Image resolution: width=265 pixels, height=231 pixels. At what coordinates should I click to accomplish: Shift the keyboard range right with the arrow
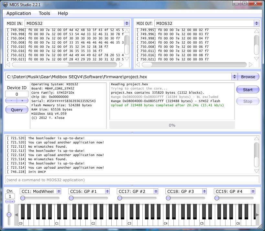257,215
